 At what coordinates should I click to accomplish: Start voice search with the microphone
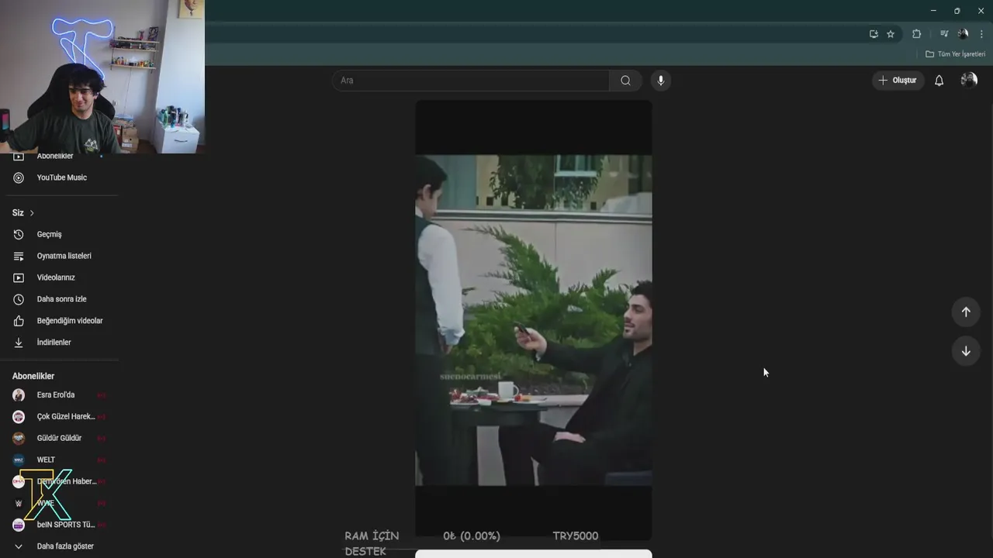click(661, 81)
